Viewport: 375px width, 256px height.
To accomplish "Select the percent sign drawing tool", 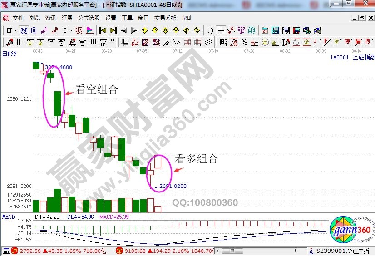I will pos(244,42).
